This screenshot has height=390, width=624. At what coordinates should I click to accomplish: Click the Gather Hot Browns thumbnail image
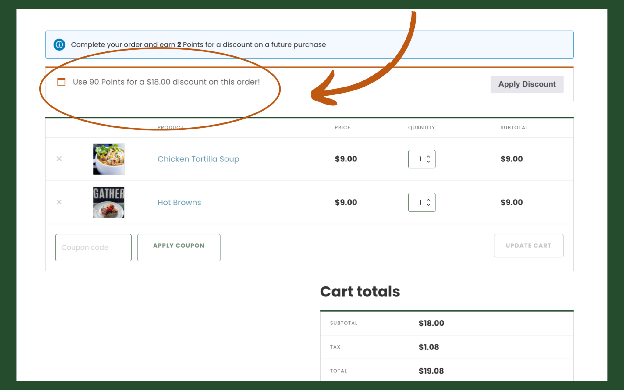[x=108, y=202]
